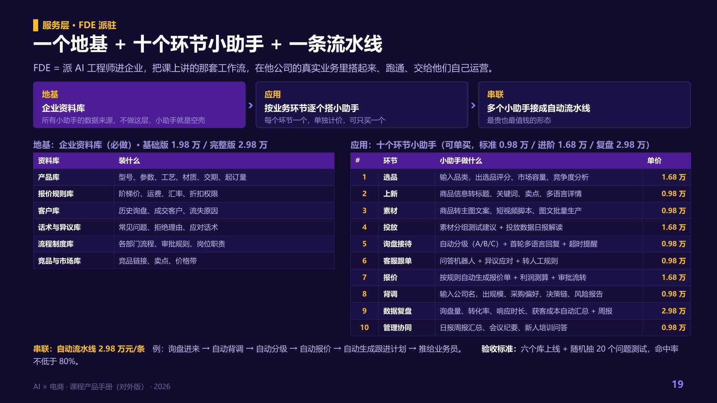Screen dimensions: 717x403
Task: Select the 报价规则库 cell
Action: [73, 194]
